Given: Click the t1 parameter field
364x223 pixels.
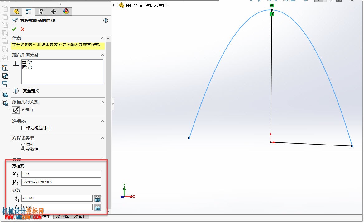Looking at the screenshot, I should coord(57,198).
